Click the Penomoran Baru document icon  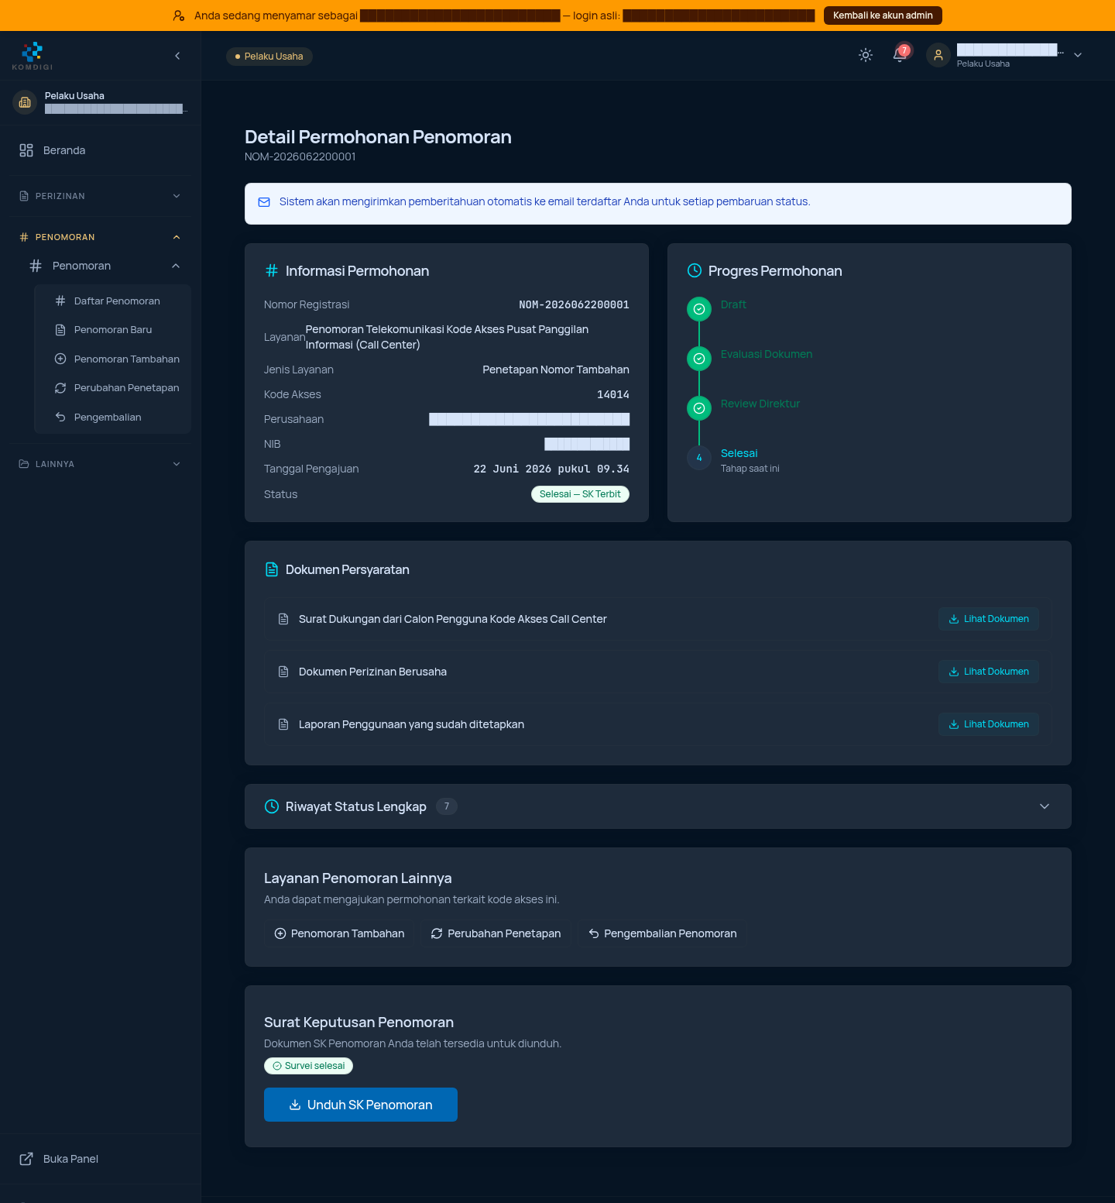click(x=60, y=330)
